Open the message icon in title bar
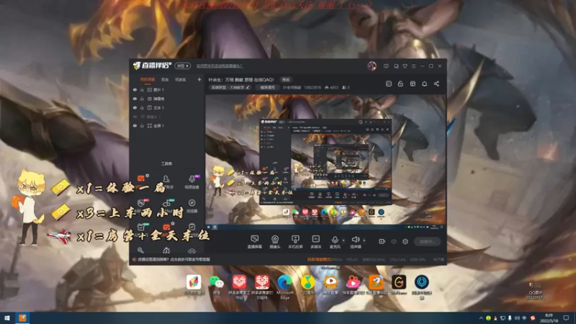This screenshot has width=576, height=324. click(386, 66)
